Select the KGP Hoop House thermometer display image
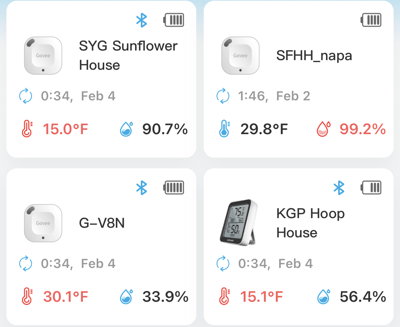 pos(238,223)
